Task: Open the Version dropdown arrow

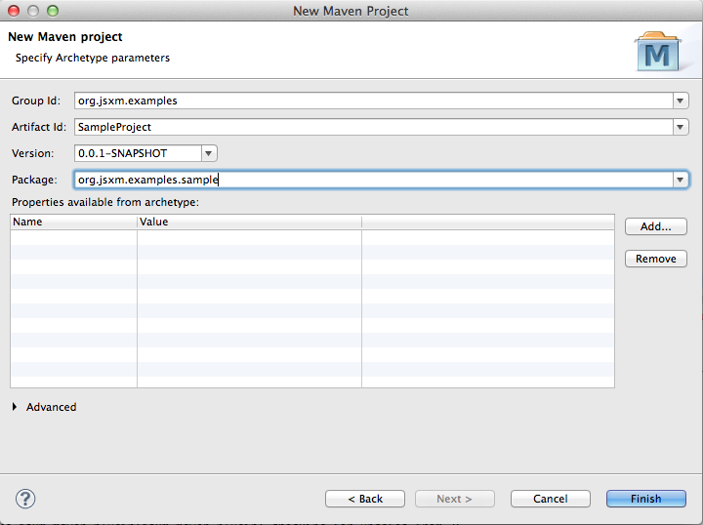Action: 208,153
